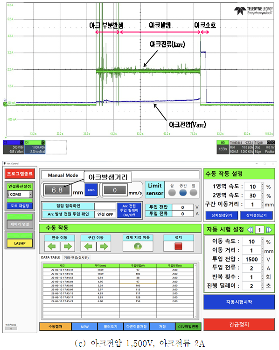Click the 이동 속도 stepper arrows
Viewport: 279px width, 350px height.
(262, 241)
